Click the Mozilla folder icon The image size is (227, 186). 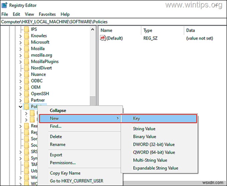coord(27,49)
